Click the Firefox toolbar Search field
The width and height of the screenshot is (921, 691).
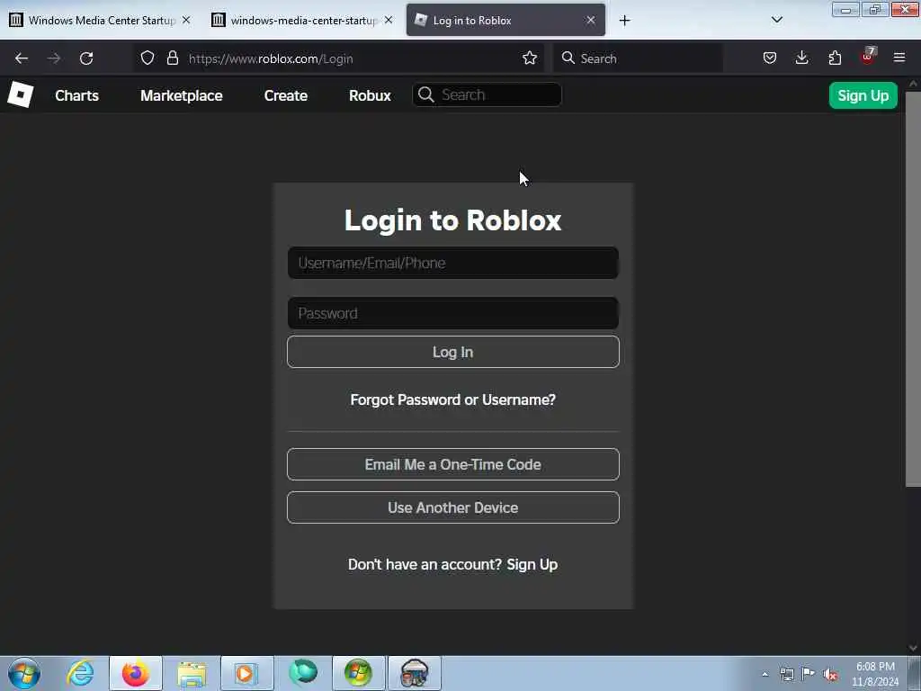pyautogui.click(x=638, y=58)
